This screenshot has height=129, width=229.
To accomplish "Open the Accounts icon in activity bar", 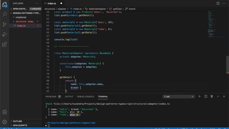I will [x=5, y=112].
